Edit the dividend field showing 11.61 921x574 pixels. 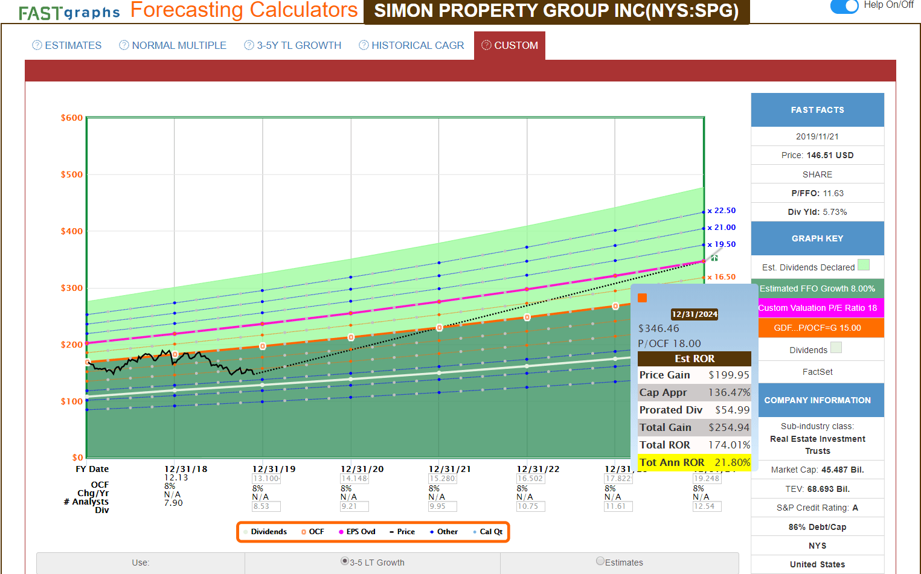(x=618, y=506)
